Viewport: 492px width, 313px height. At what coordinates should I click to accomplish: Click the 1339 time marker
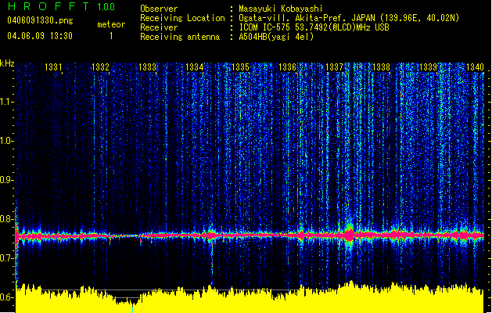pos(429,67)
